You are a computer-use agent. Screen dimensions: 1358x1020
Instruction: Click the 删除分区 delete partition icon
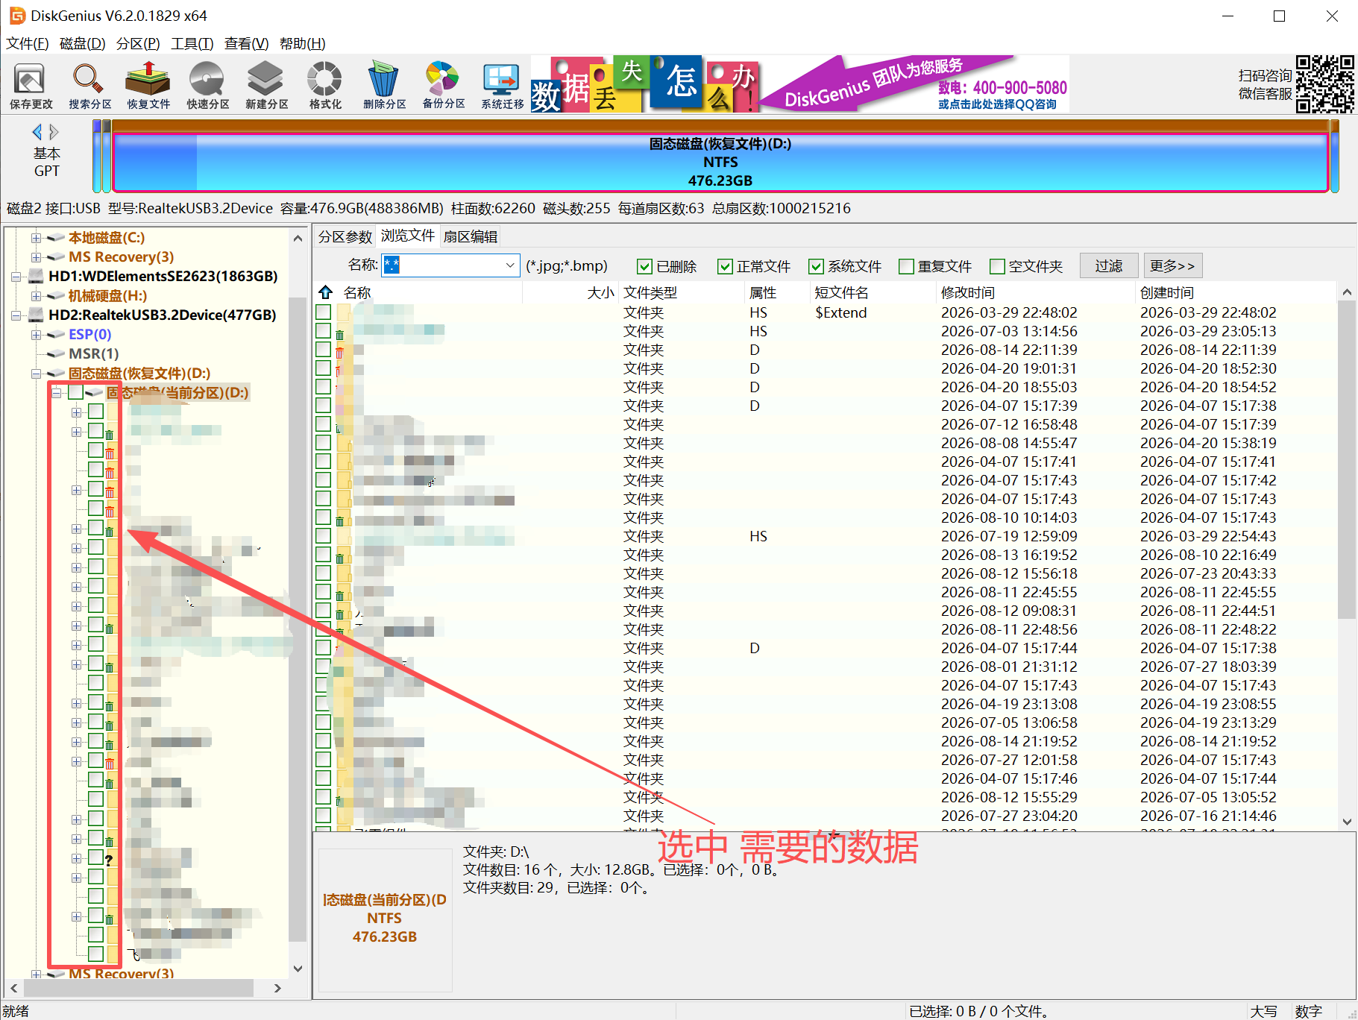point(384,86)
